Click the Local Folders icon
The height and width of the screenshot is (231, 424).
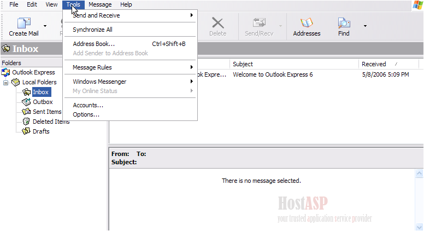coord(16,82)
